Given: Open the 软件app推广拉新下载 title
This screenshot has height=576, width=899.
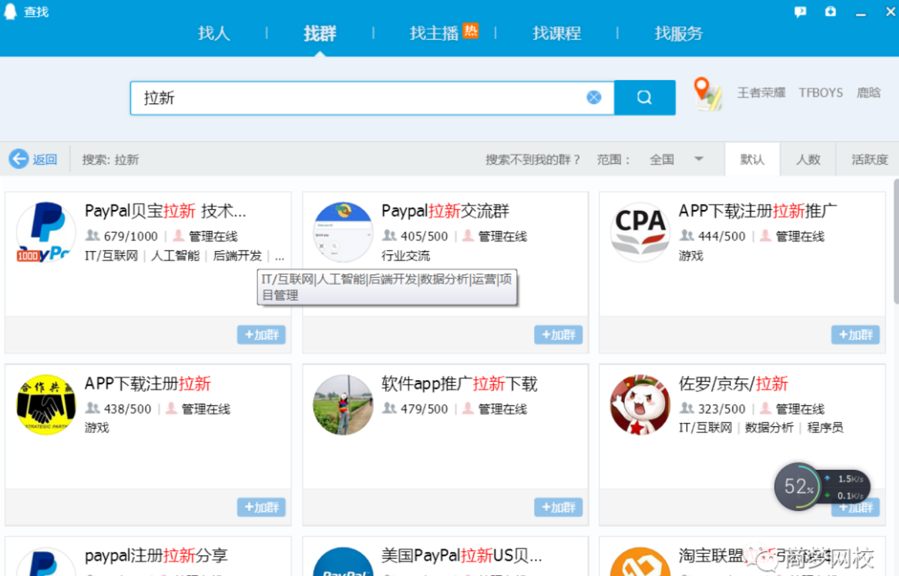Looking at the screenshot, I should click(460, 383).
